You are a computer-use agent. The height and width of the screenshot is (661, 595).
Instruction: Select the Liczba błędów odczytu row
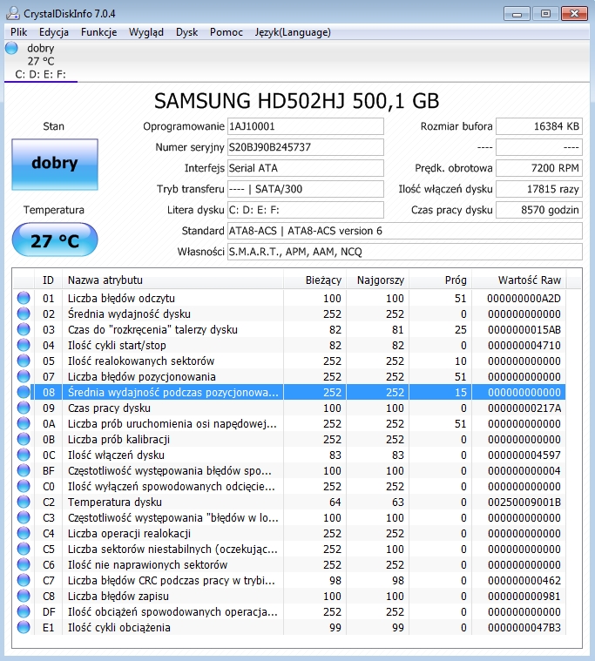click(289, 298)
